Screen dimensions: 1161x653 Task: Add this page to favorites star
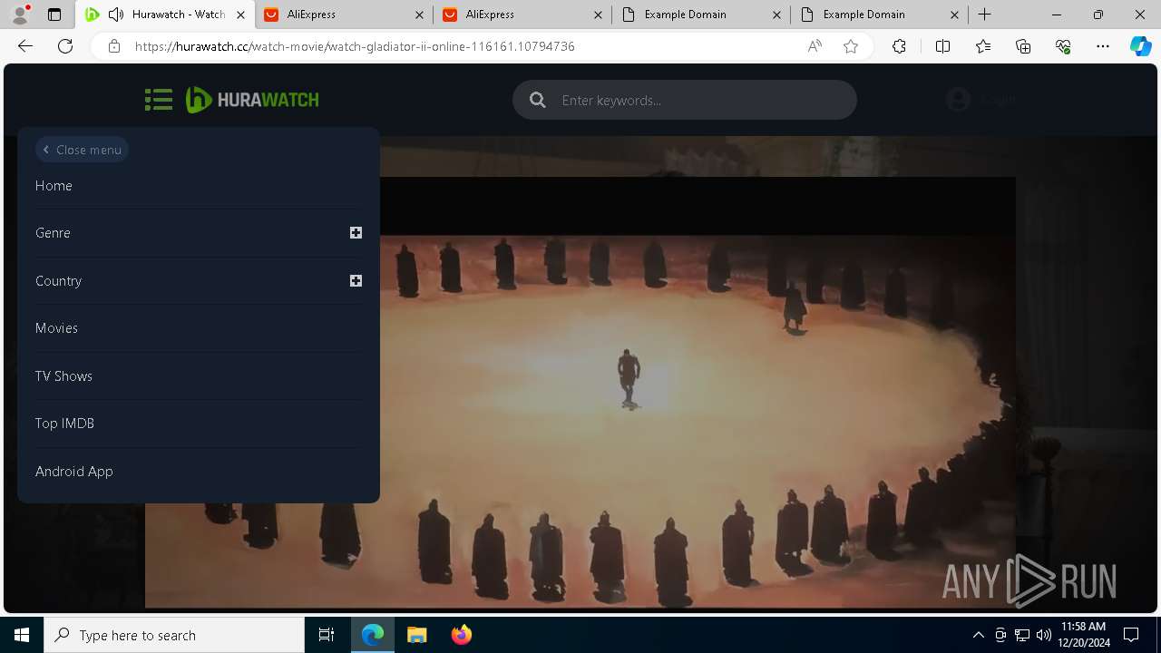851,46
